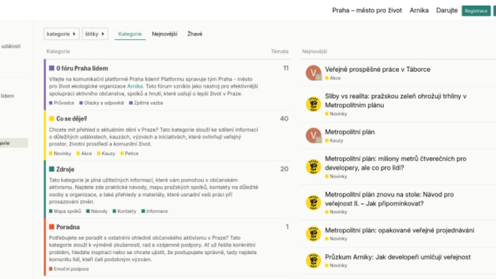Screen dimensions: 496x279
Task: Click the yellow Petice subcategory tag
Action: point(131,153)
